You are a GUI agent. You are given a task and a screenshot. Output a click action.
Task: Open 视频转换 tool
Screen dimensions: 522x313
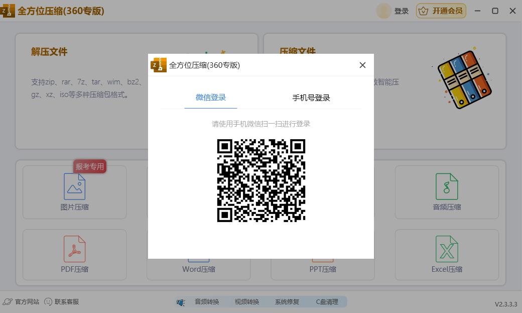(x=247, y=302)
